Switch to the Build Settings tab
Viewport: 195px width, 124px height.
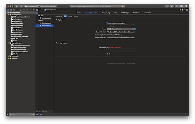125,13
